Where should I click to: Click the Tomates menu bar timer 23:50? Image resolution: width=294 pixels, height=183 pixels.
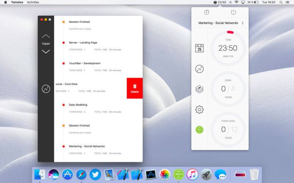pyautogui.click(x=220, y=2)
